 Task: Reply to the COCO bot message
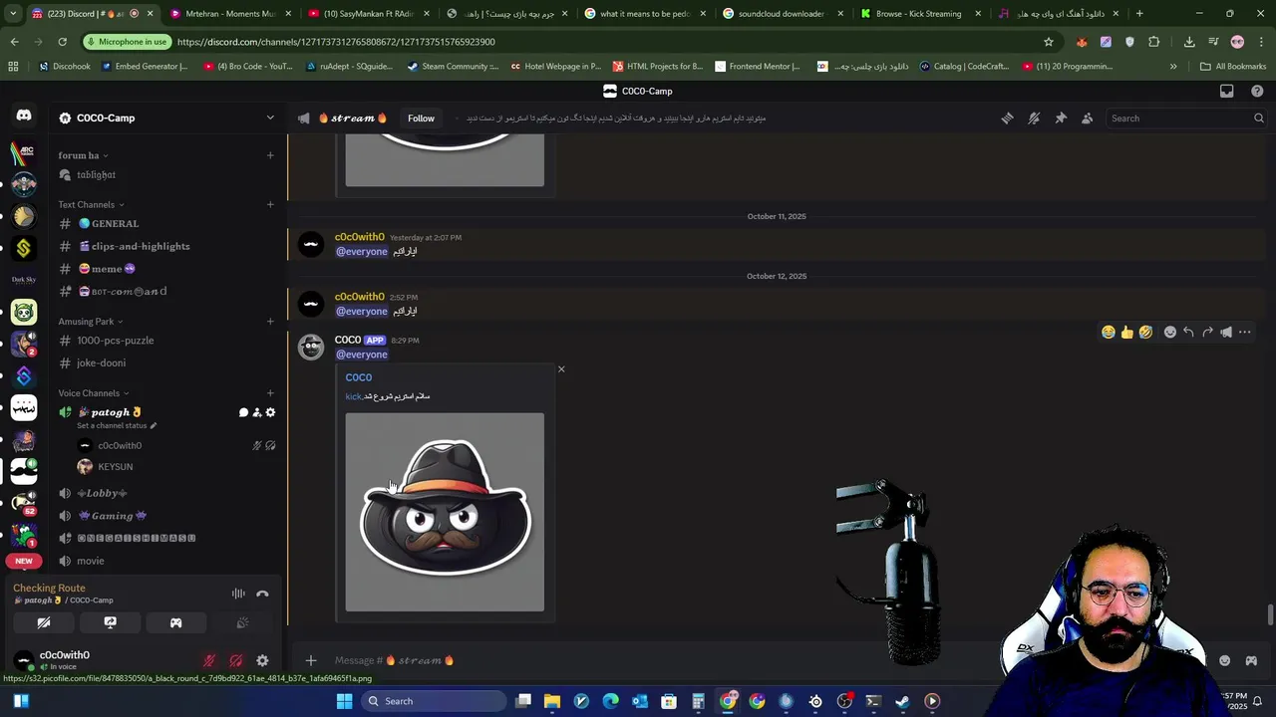click(1188, 333)
